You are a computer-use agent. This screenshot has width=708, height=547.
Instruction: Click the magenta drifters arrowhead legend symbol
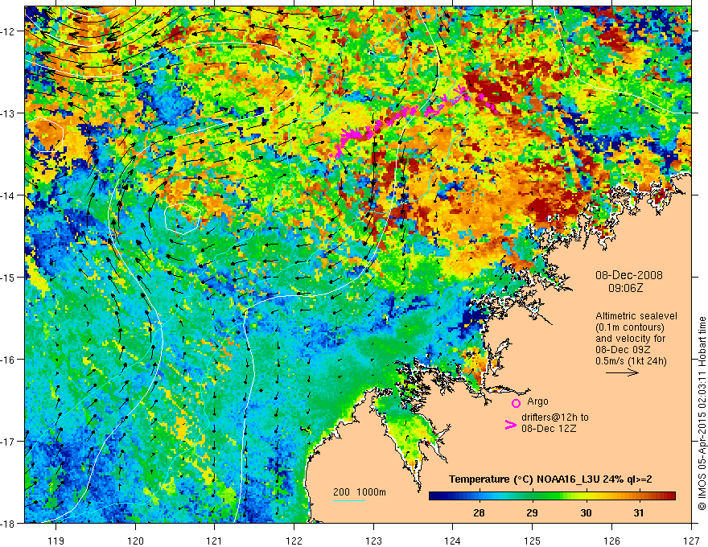click(510, 425)
